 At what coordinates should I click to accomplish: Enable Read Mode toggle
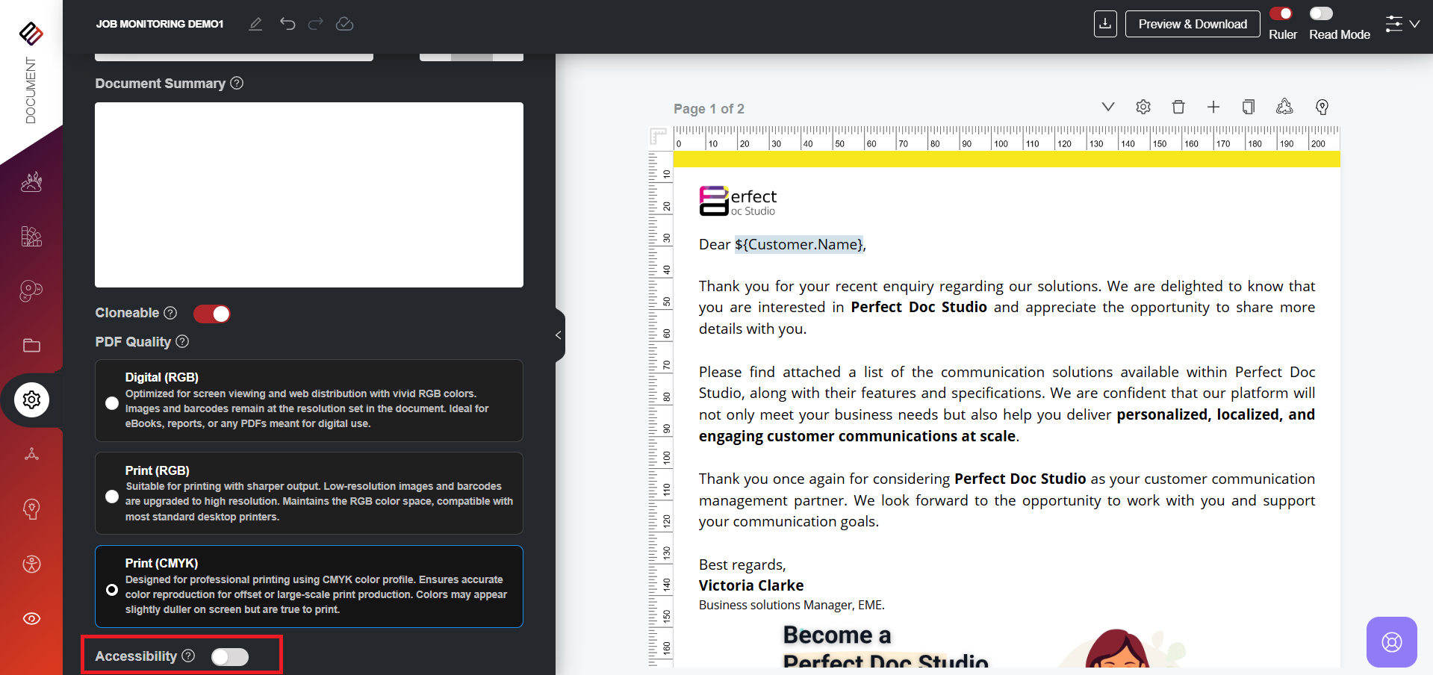click(1321, 13)
